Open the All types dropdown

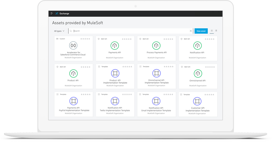pyautogui.click(x=59, y=31)
